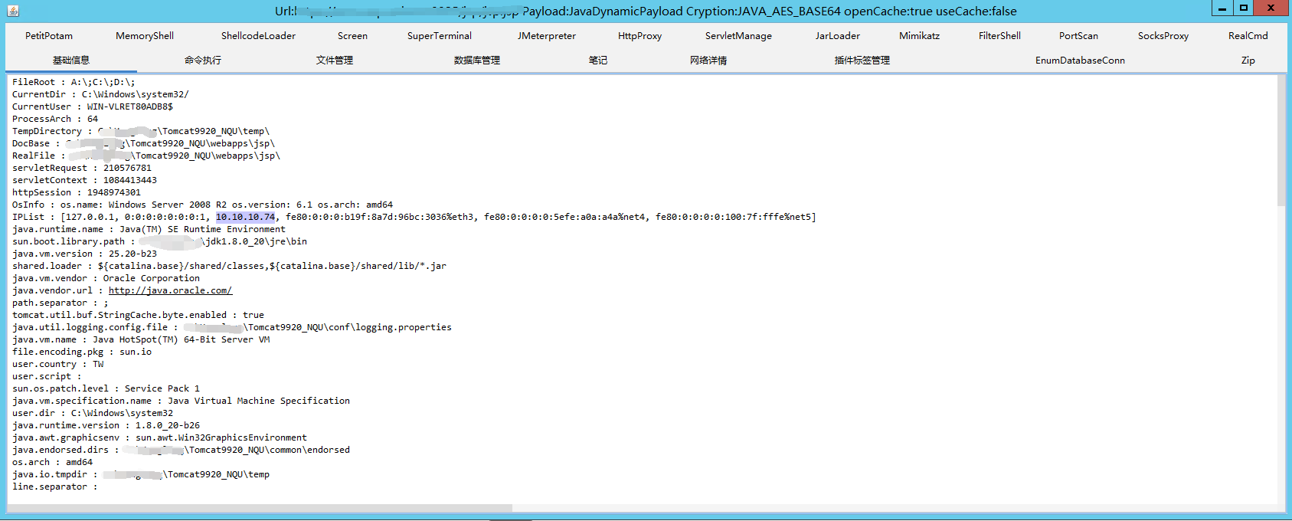Screen dimensions: 1292x521
Task: Switch to the 文件管理 tab
Action: tap(335, 61)
